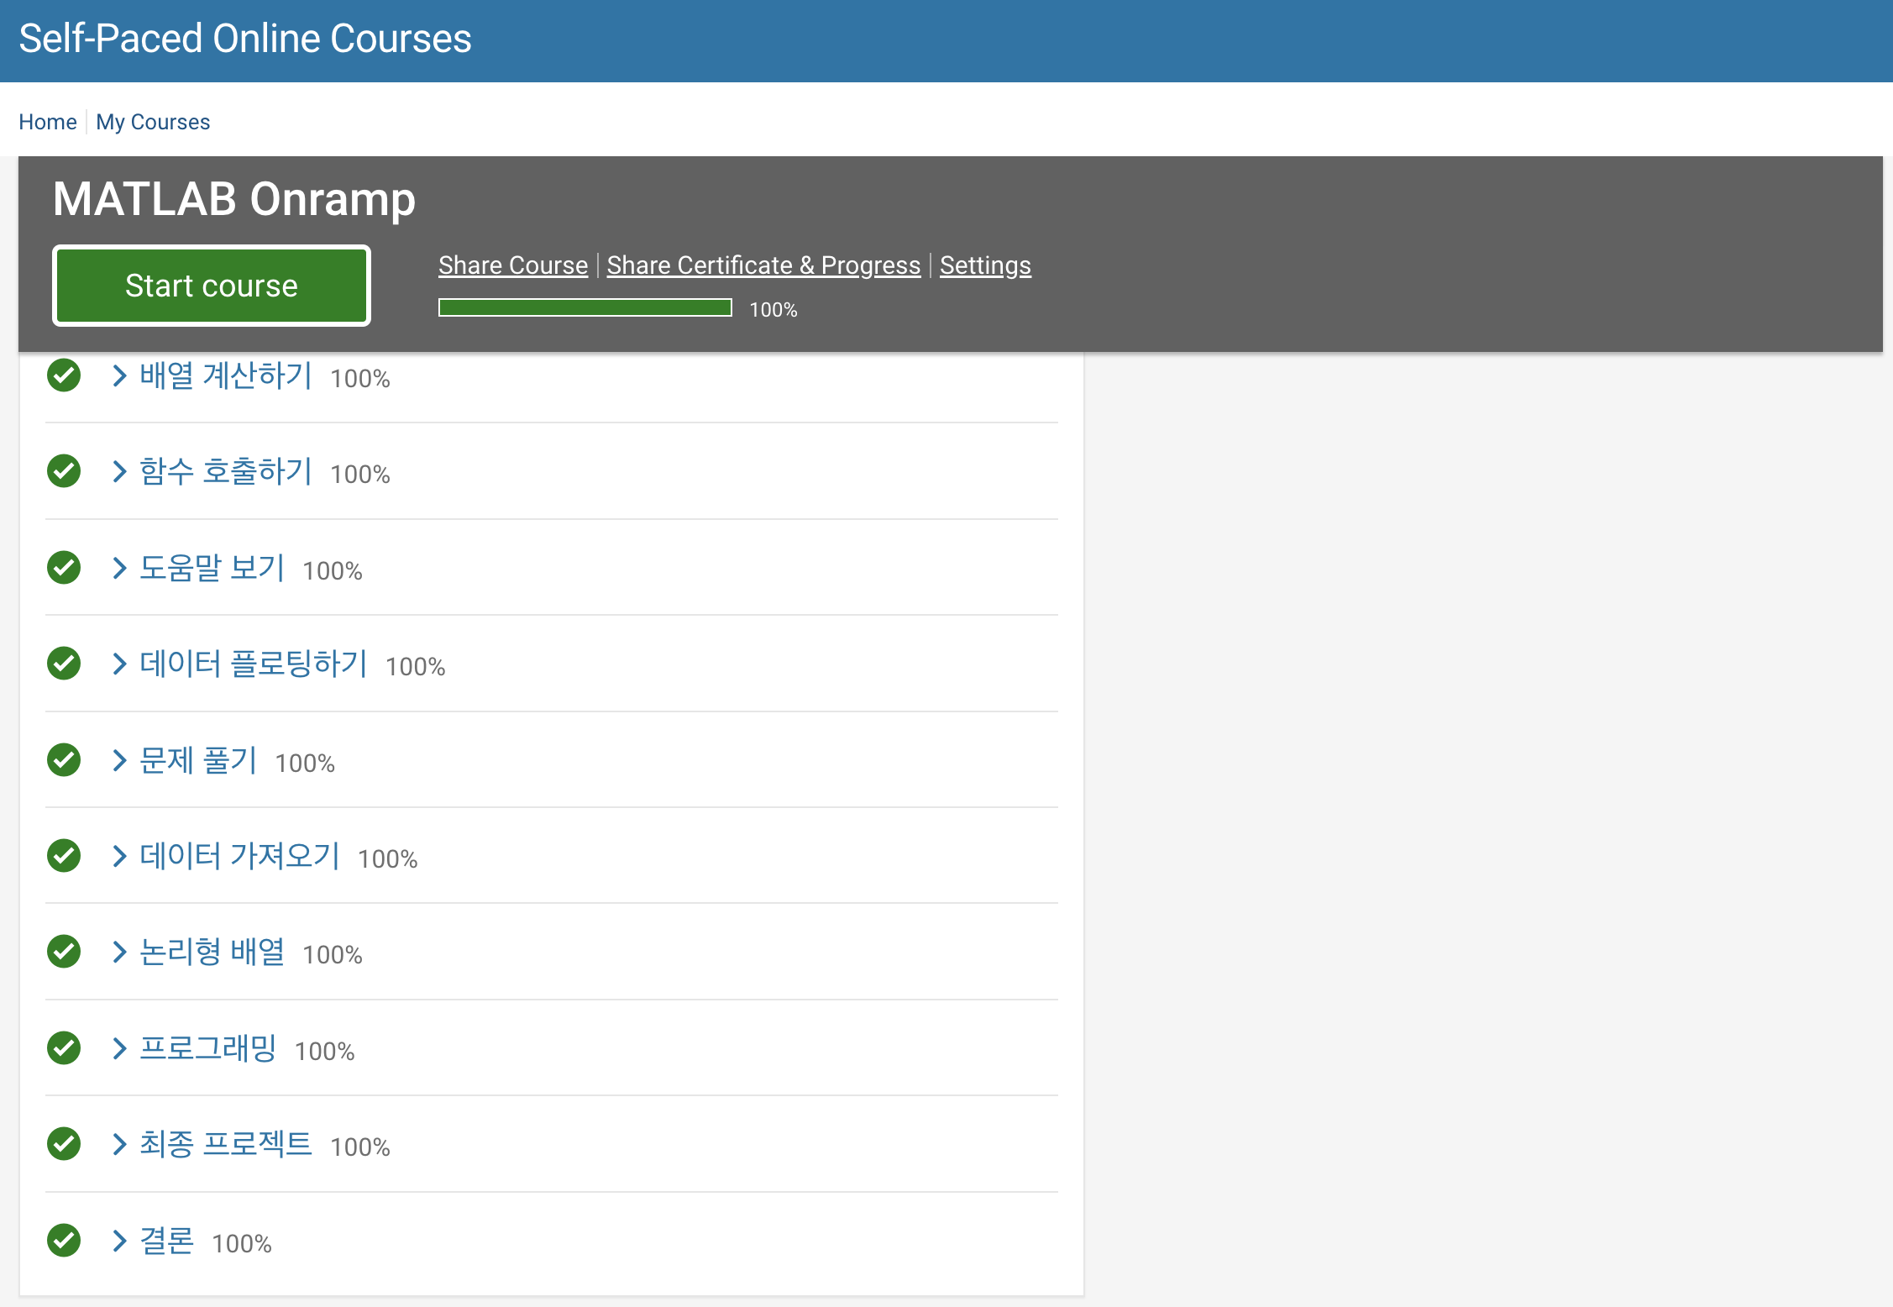Image resolution: width=1893 pixels, height=1307 pixels.
Task: Open the 데이터 가져오기 chapter title
Action: pyautogui.click(x=240, y=856)
